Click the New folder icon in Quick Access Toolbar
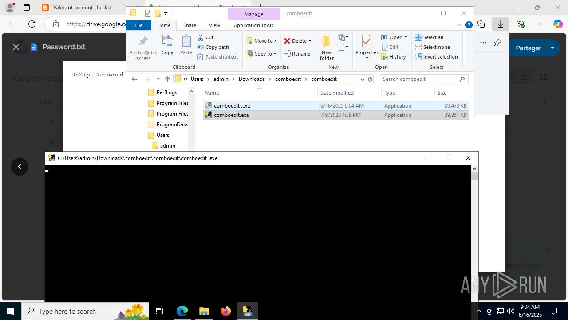 click(x=158, y=13)
